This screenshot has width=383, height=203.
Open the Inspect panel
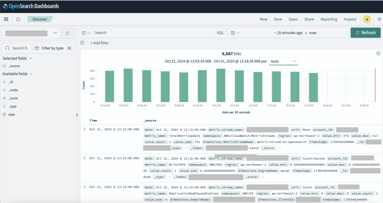point(350,19)
